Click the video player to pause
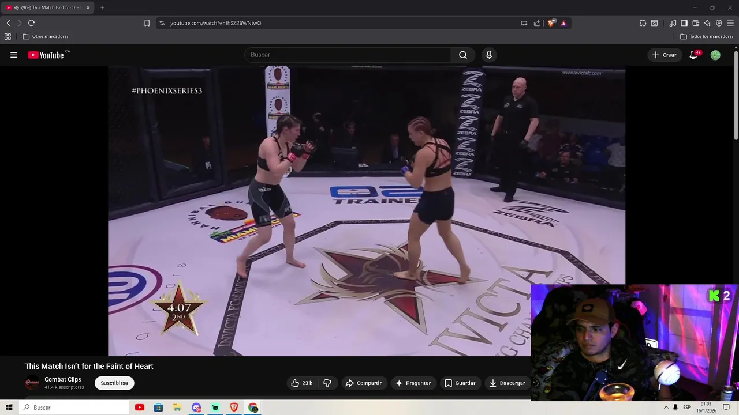This screenshot has width=739, height=415. (366, 211)
